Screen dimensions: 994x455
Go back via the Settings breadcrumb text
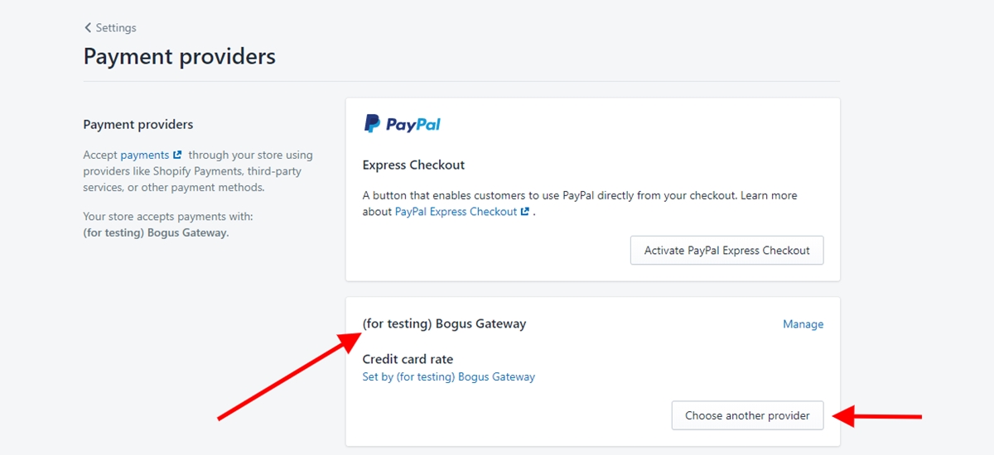116,27
